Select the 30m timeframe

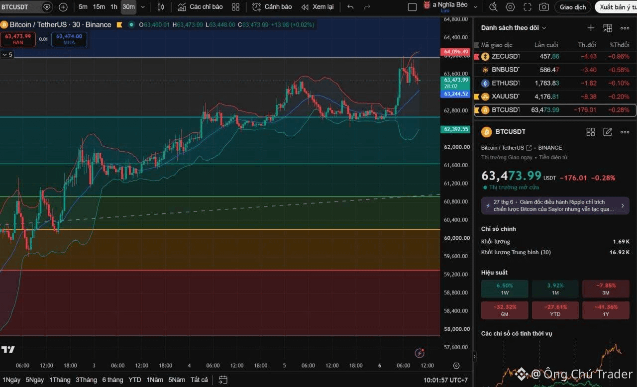[128, 7]
